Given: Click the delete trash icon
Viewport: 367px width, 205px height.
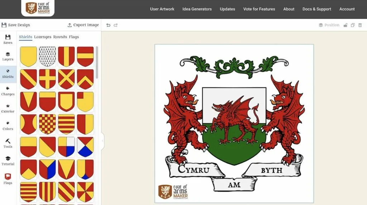Looking at the screenshot, I should click(x=360, y=25).
